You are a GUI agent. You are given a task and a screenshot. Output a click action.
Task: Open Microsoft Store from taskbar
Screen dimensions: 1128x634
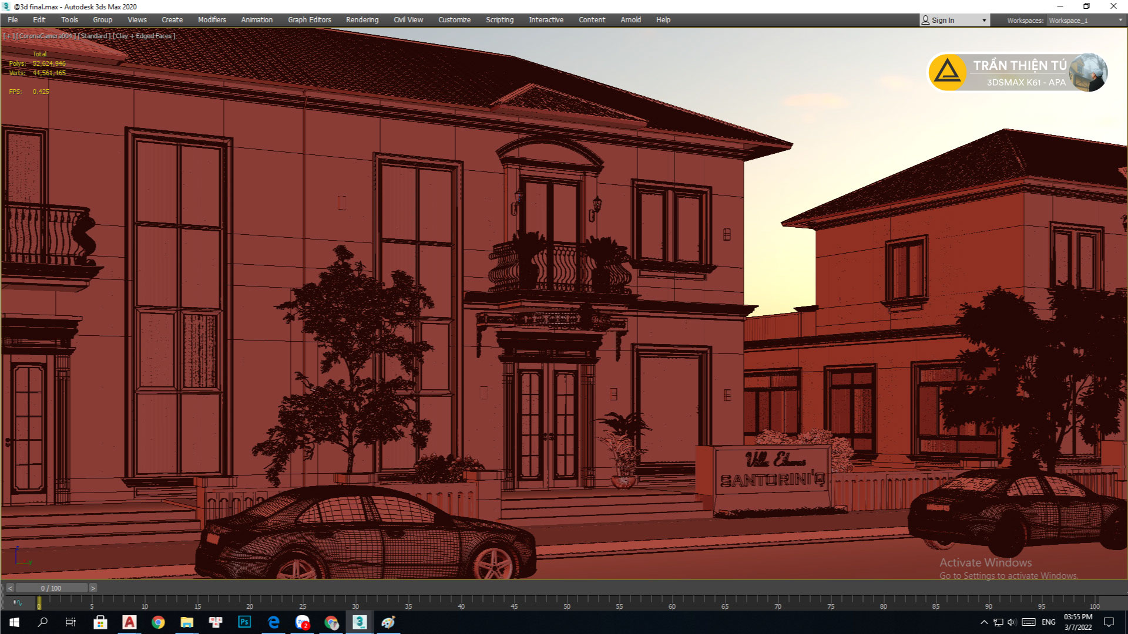[100, 622]
